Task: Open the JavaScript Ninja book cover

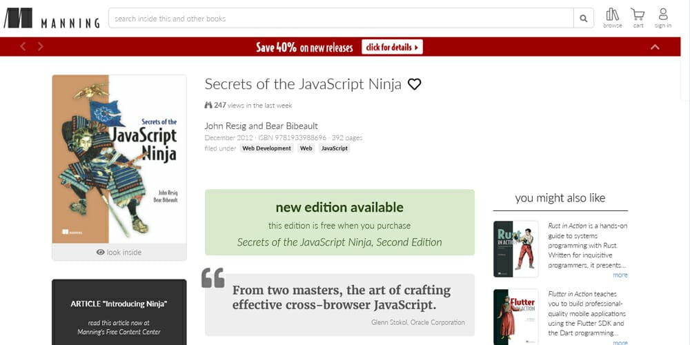Action: point(119,159)
